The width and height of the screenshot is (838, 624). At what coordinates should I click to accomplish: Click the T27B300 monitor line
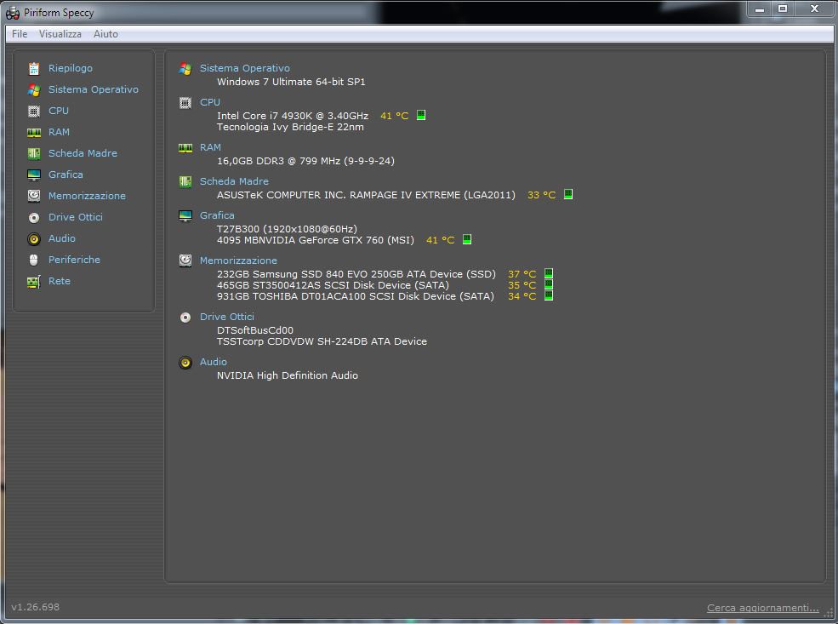[287, 229]
